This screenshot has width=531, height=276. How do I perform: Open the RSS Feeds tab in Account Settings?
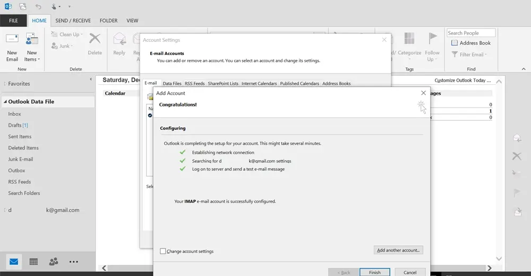coord(195,84)
